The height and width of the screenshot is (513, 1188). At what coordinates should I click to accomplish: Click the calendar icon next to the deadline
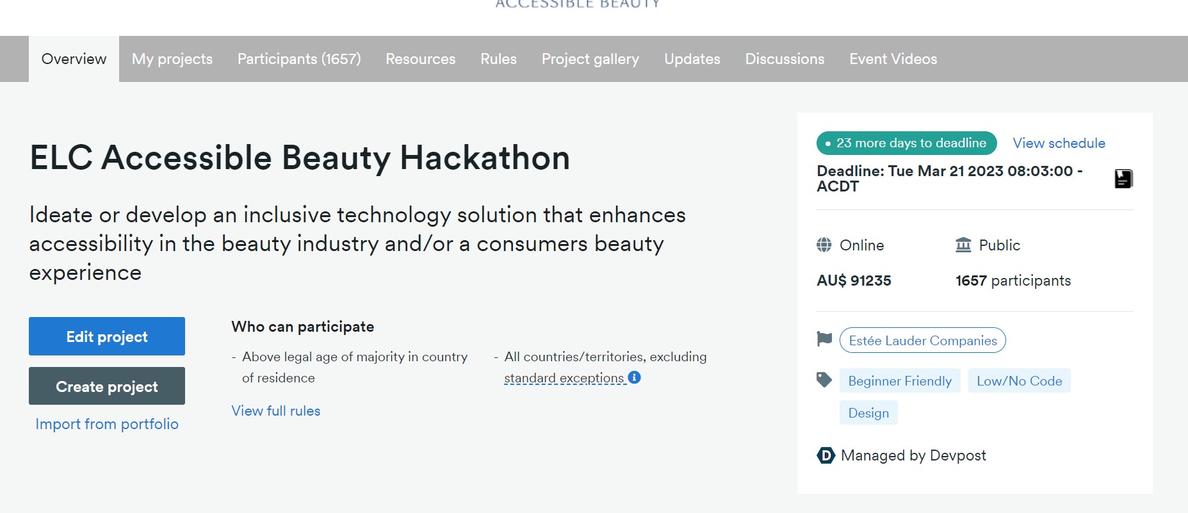[1123, 179]
